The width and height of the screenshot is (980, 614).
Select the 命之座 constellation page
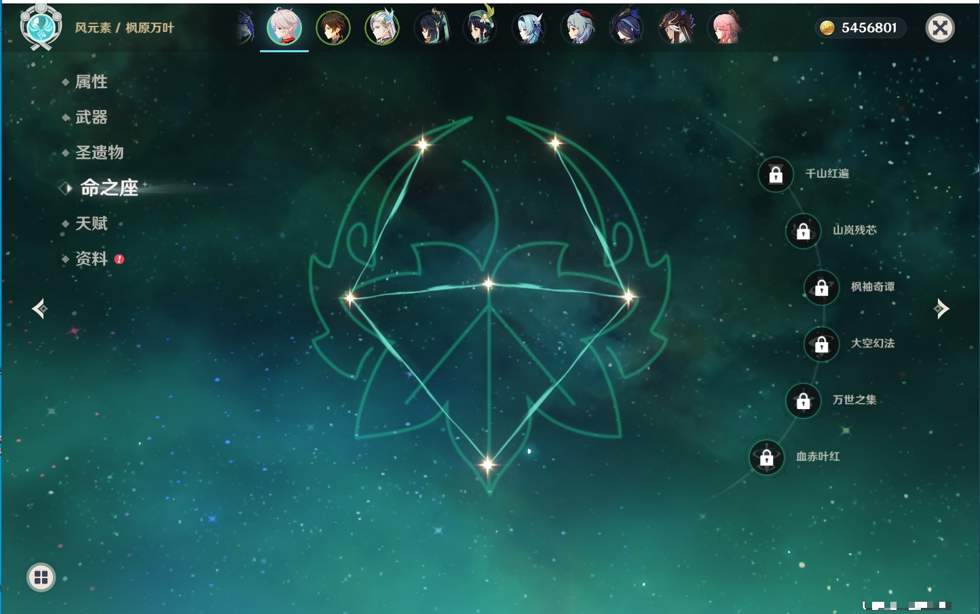pos(109,188)
